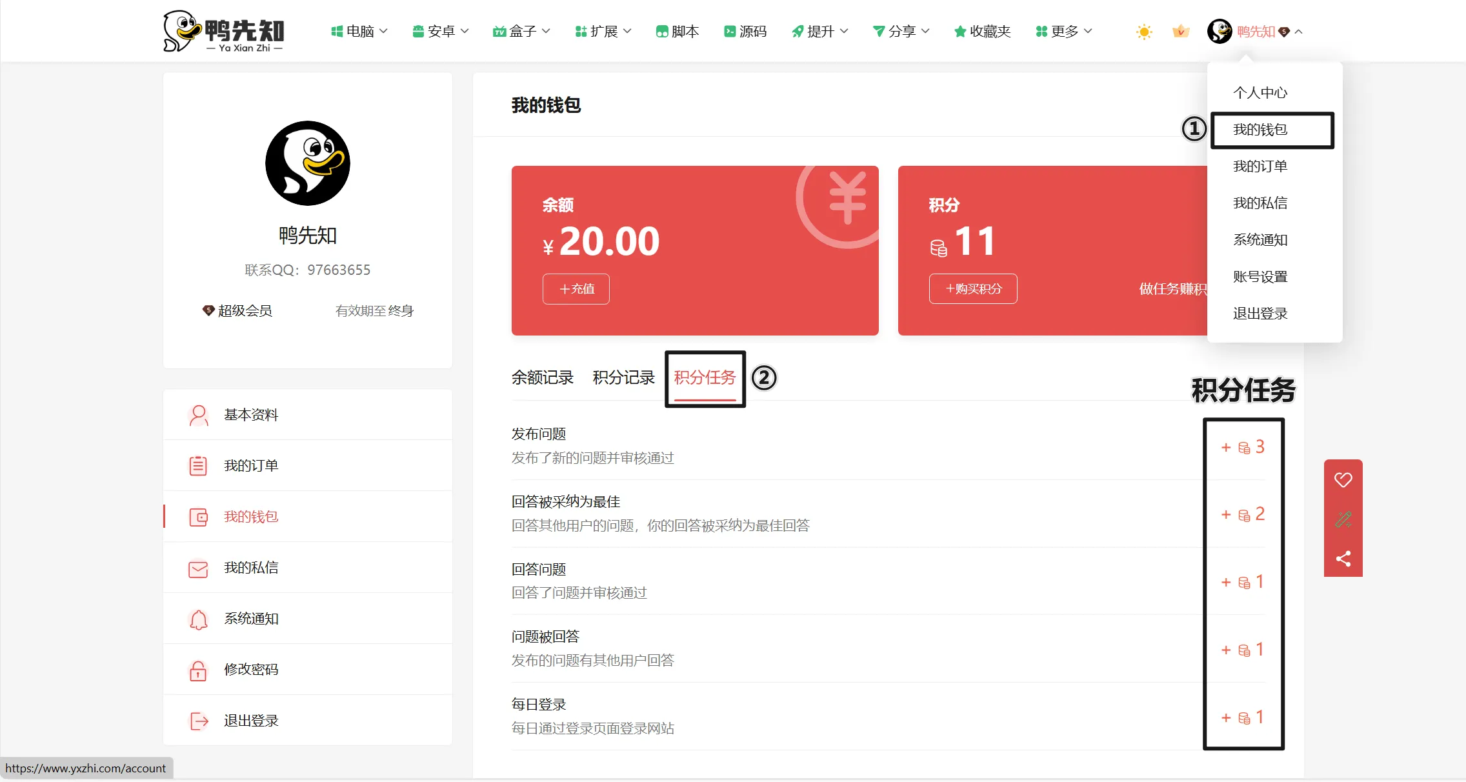Expand the 电脑 dropdown chevron
The height and width of the screenshot is (782, 1466).
pyautogui.click(x=383, y=31)
